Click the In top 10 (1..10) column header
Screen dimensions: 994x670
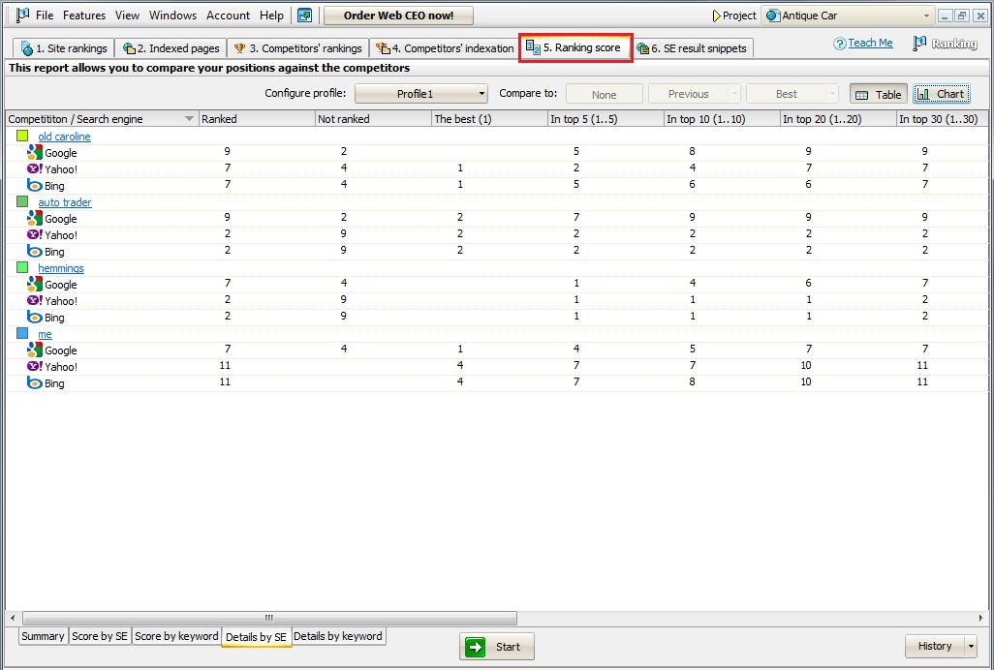tap(722, 119)
